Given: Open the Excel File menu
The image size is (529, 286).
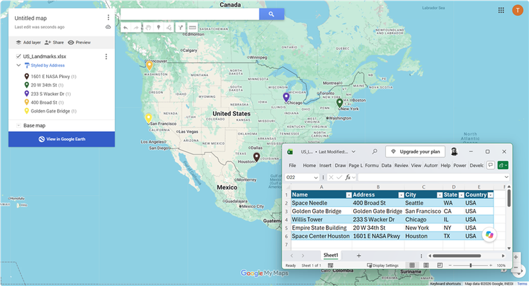Looking at the screenshot, I should click(292, 165).
